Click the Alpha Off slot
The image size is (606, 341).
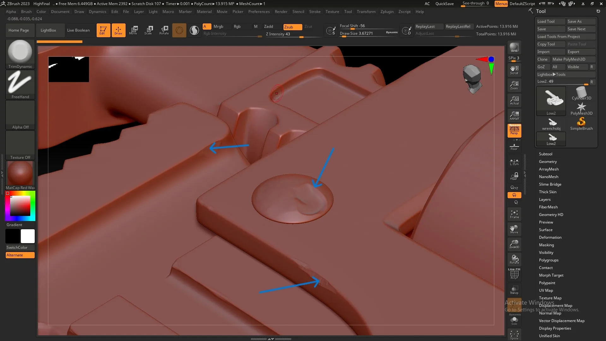tap(20, 115)
